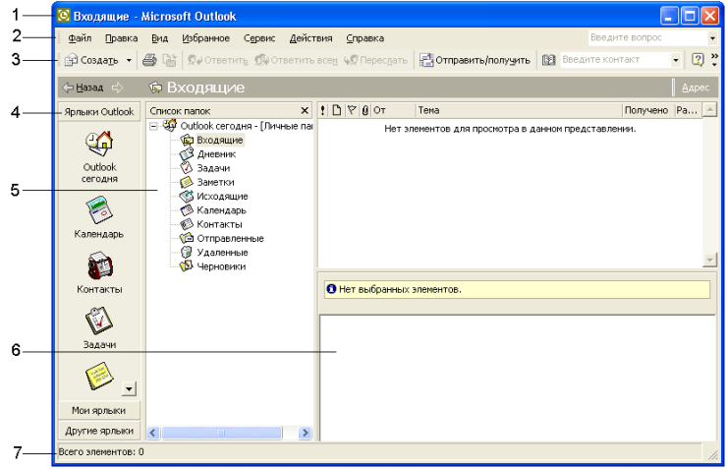The width and height of the screenshot is (727, 469).
Task: Expand toolbar options chevron
Action: (714, 60)
